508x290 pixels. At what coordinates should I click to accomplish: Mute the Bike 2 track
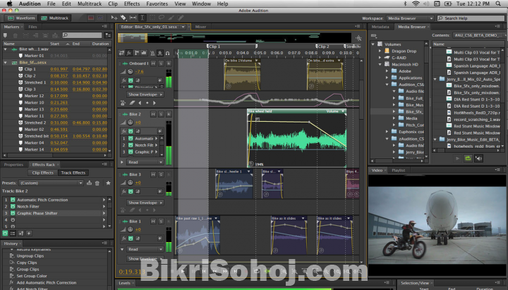tap(153, 114)
